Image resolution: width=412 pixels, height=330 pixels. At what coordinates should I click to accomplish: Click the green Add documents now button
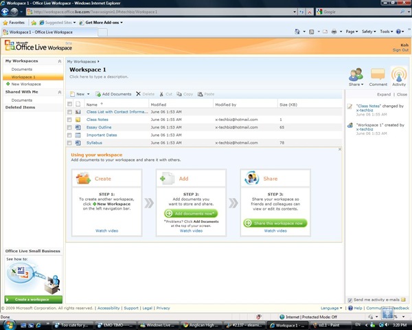191,213
